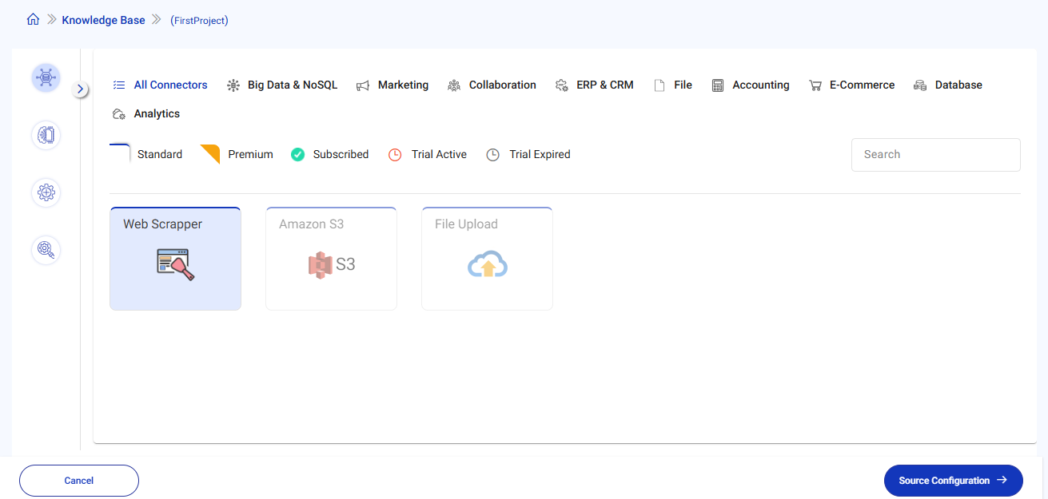Switch to the Big Data & NoSQL tab
This screenshot has width=1048, height=499.
click(x=282, y=85)
